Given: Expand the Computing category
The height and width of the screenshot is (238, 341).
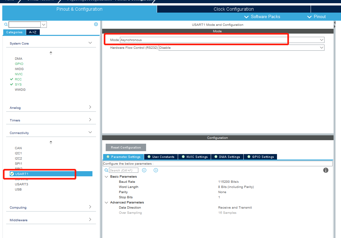Looking at the screenshot, I should coord(90,207).
